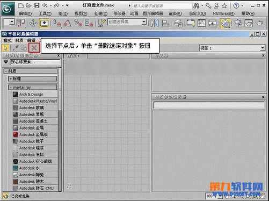Click the keyword search field in title bar

pyautogui.click(x=162, y=6)
